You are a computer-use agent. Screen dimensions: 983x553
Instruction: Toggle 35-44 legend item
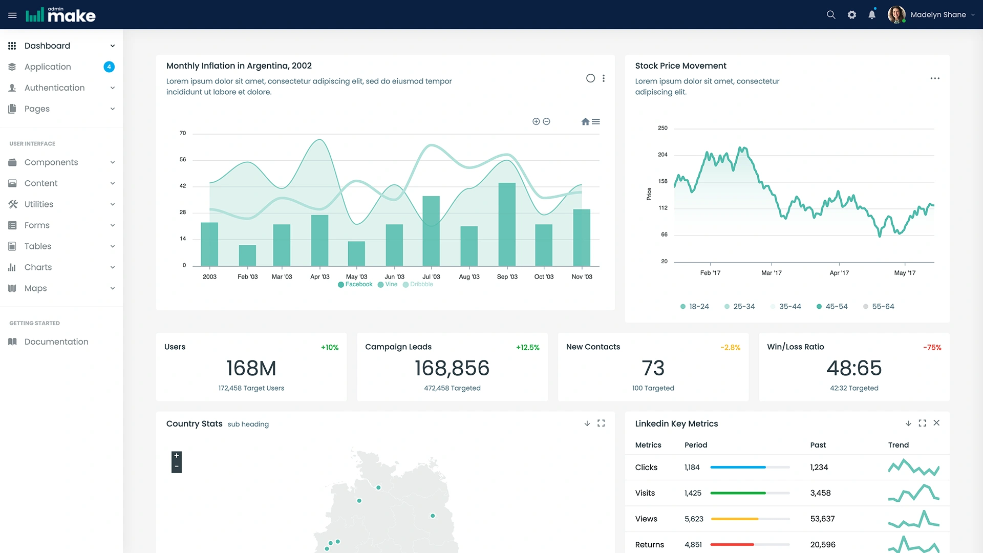tap(785, 307)
